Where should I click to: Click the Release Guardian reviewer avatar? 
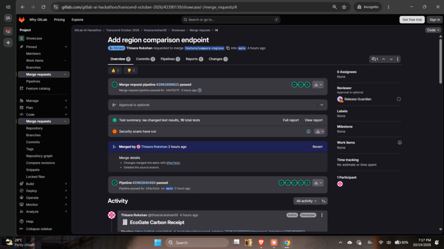click(x=340, y=99)
